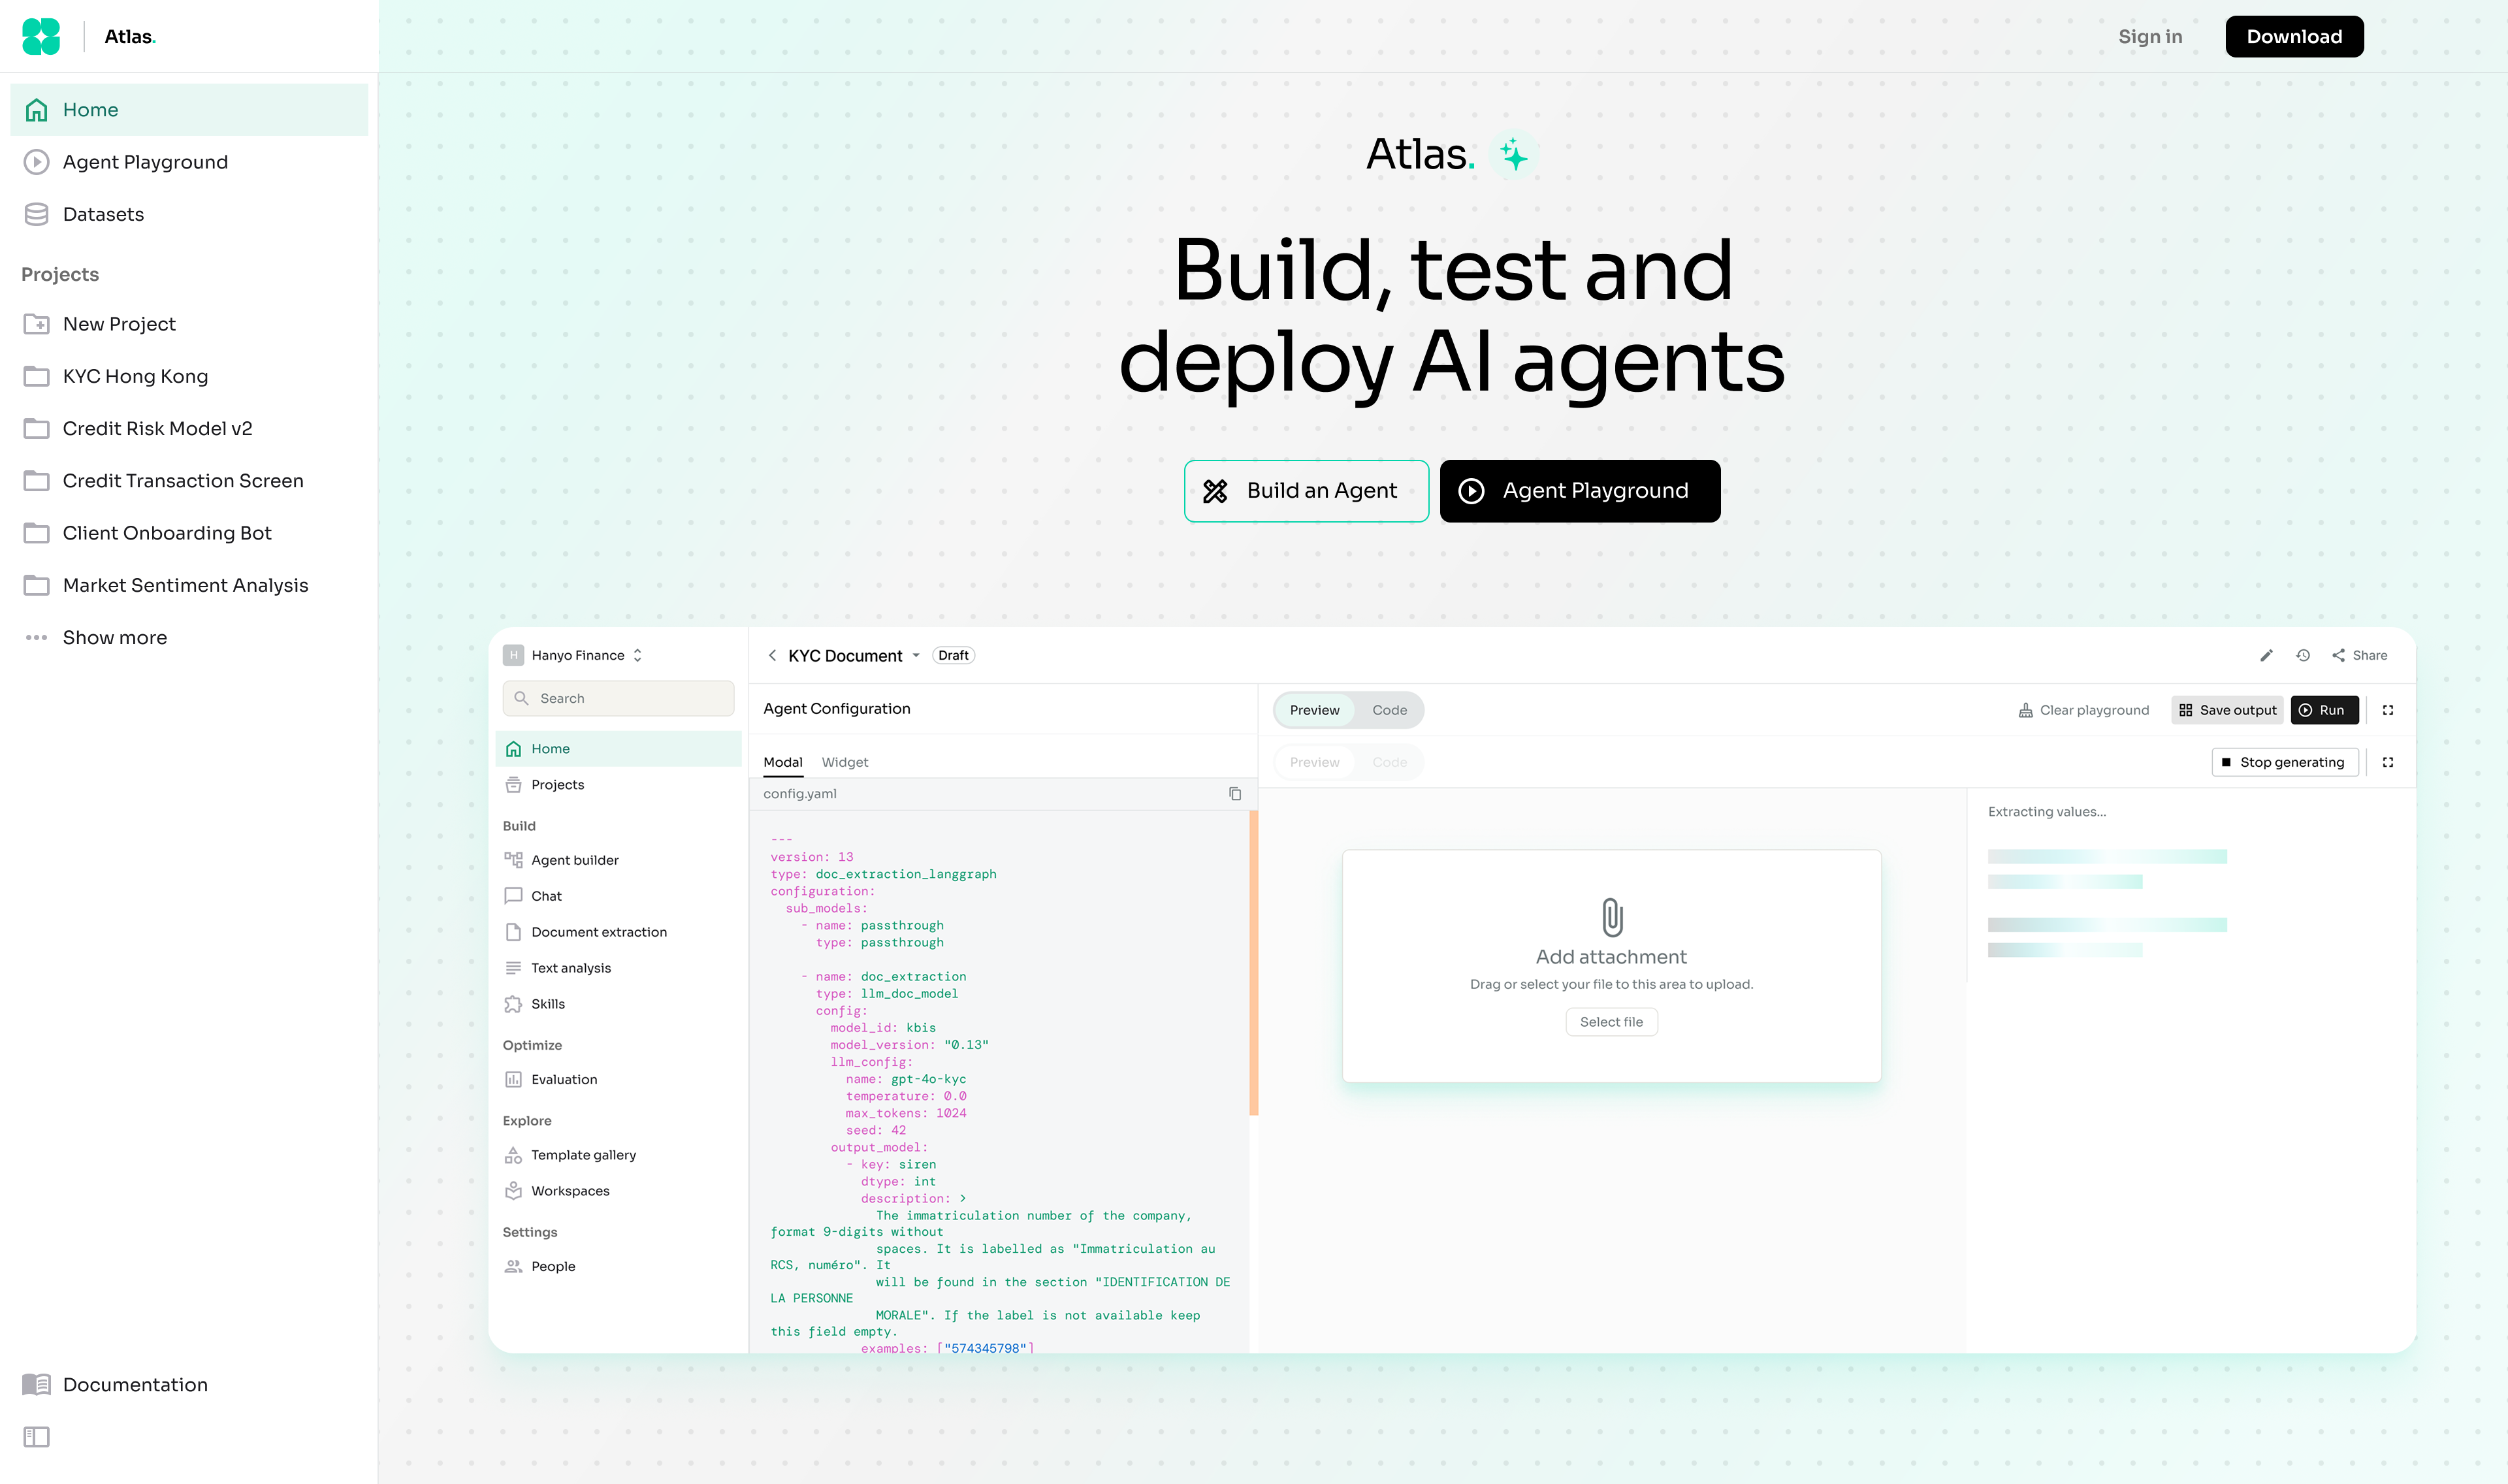The image size is (2508, 1484).
Task: Go back with the arrow before KYC Document
Action: [772, 655]
